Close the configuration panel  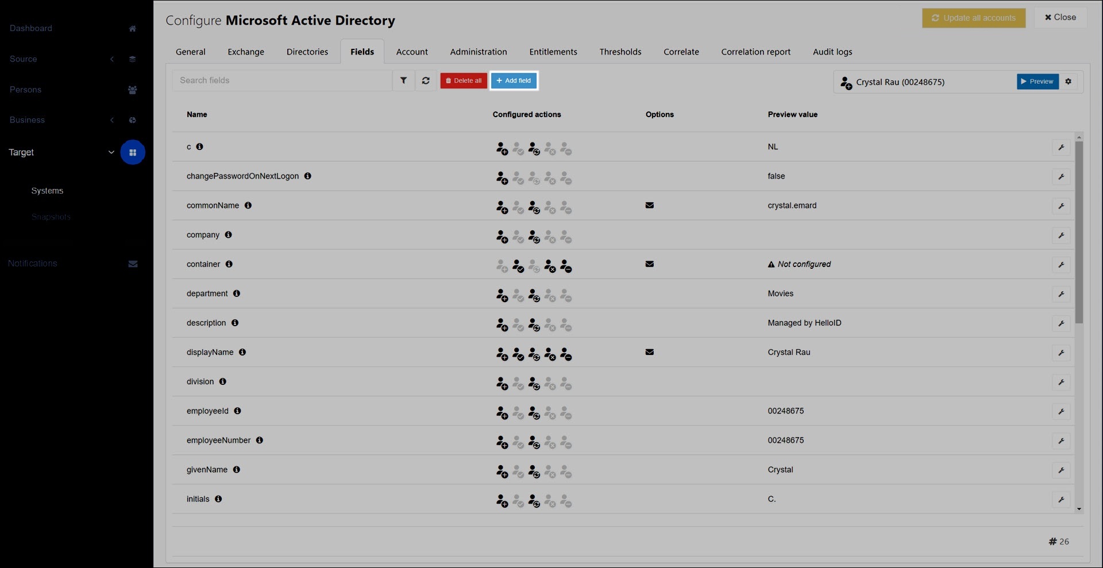click(1060, 17)
